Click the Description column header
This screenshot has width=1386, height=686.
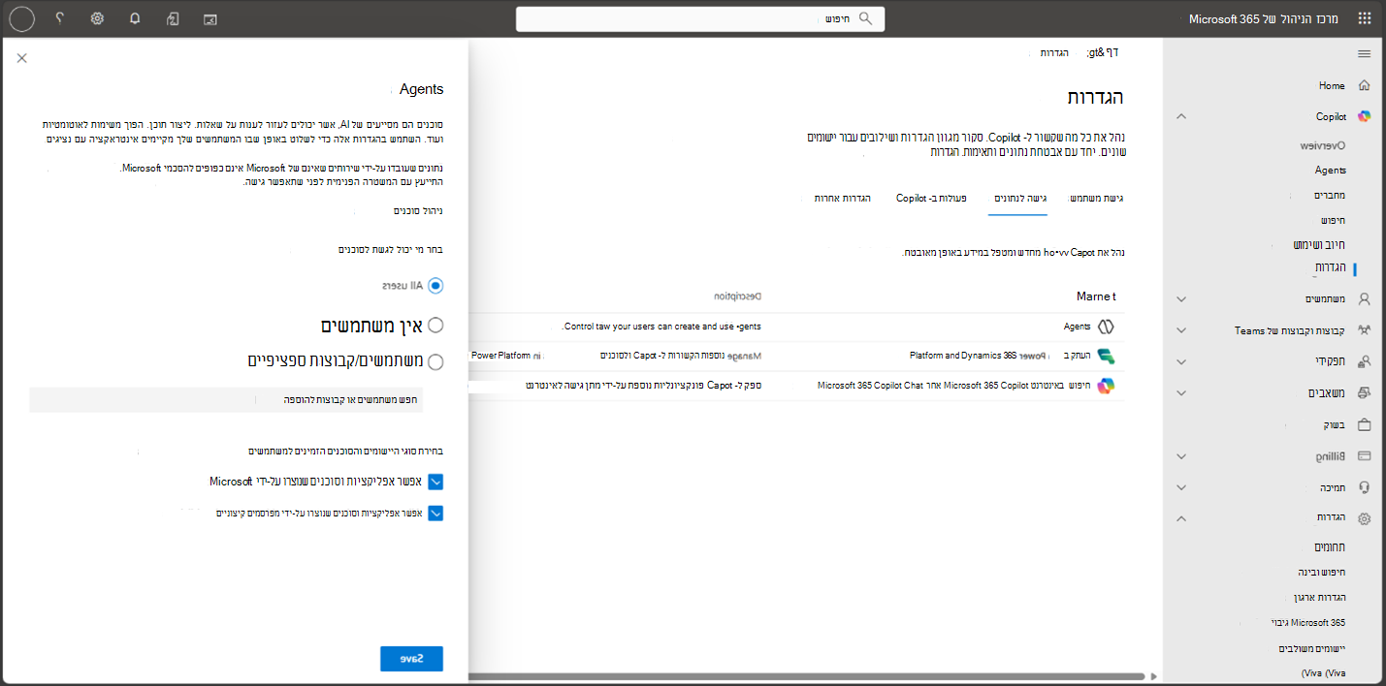click(x=735, y=296)
